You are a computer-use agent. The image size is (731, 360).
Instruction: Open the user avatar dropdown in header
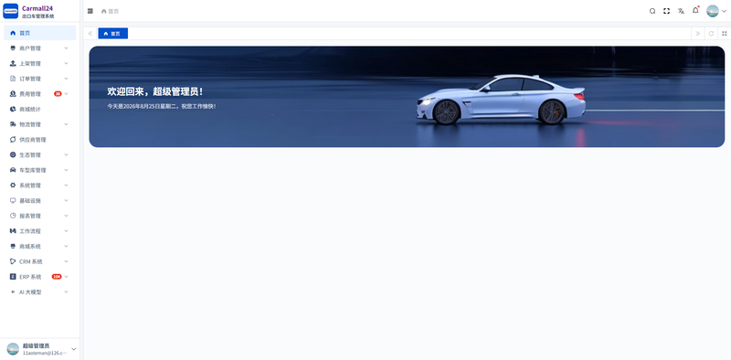tap(716, 11)
